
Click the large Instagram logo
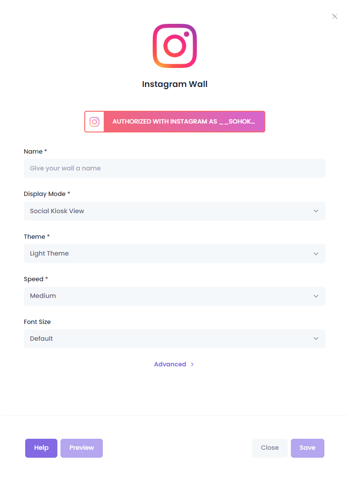[x=174, y=46]
